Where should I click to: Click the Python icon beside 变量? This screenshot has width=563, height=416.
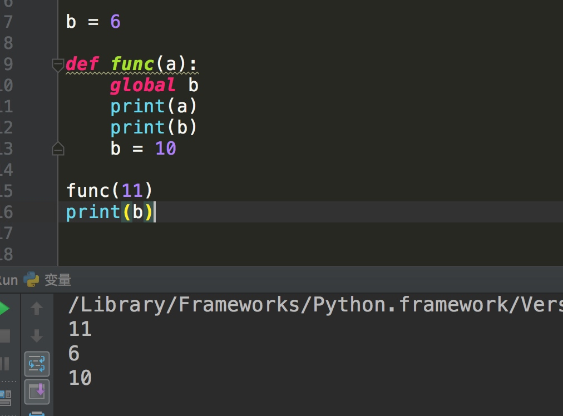pos(31,279)
